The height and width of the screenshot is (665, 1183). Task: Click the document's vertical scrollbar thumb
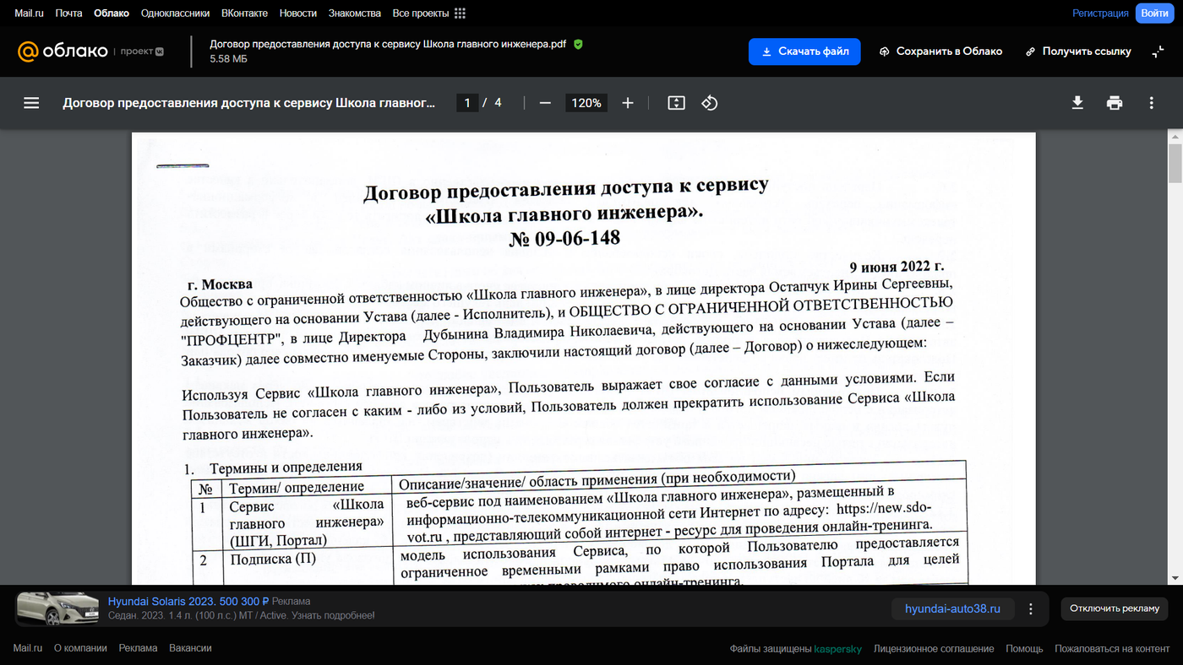(x=1175, y=163)
